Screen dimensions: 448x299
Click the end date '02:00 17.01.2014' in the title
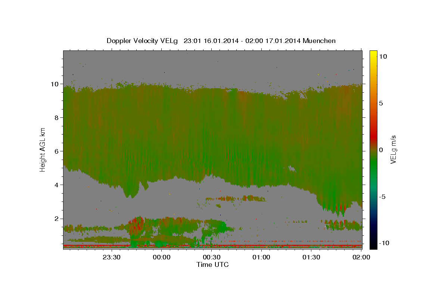click(274, 40)
